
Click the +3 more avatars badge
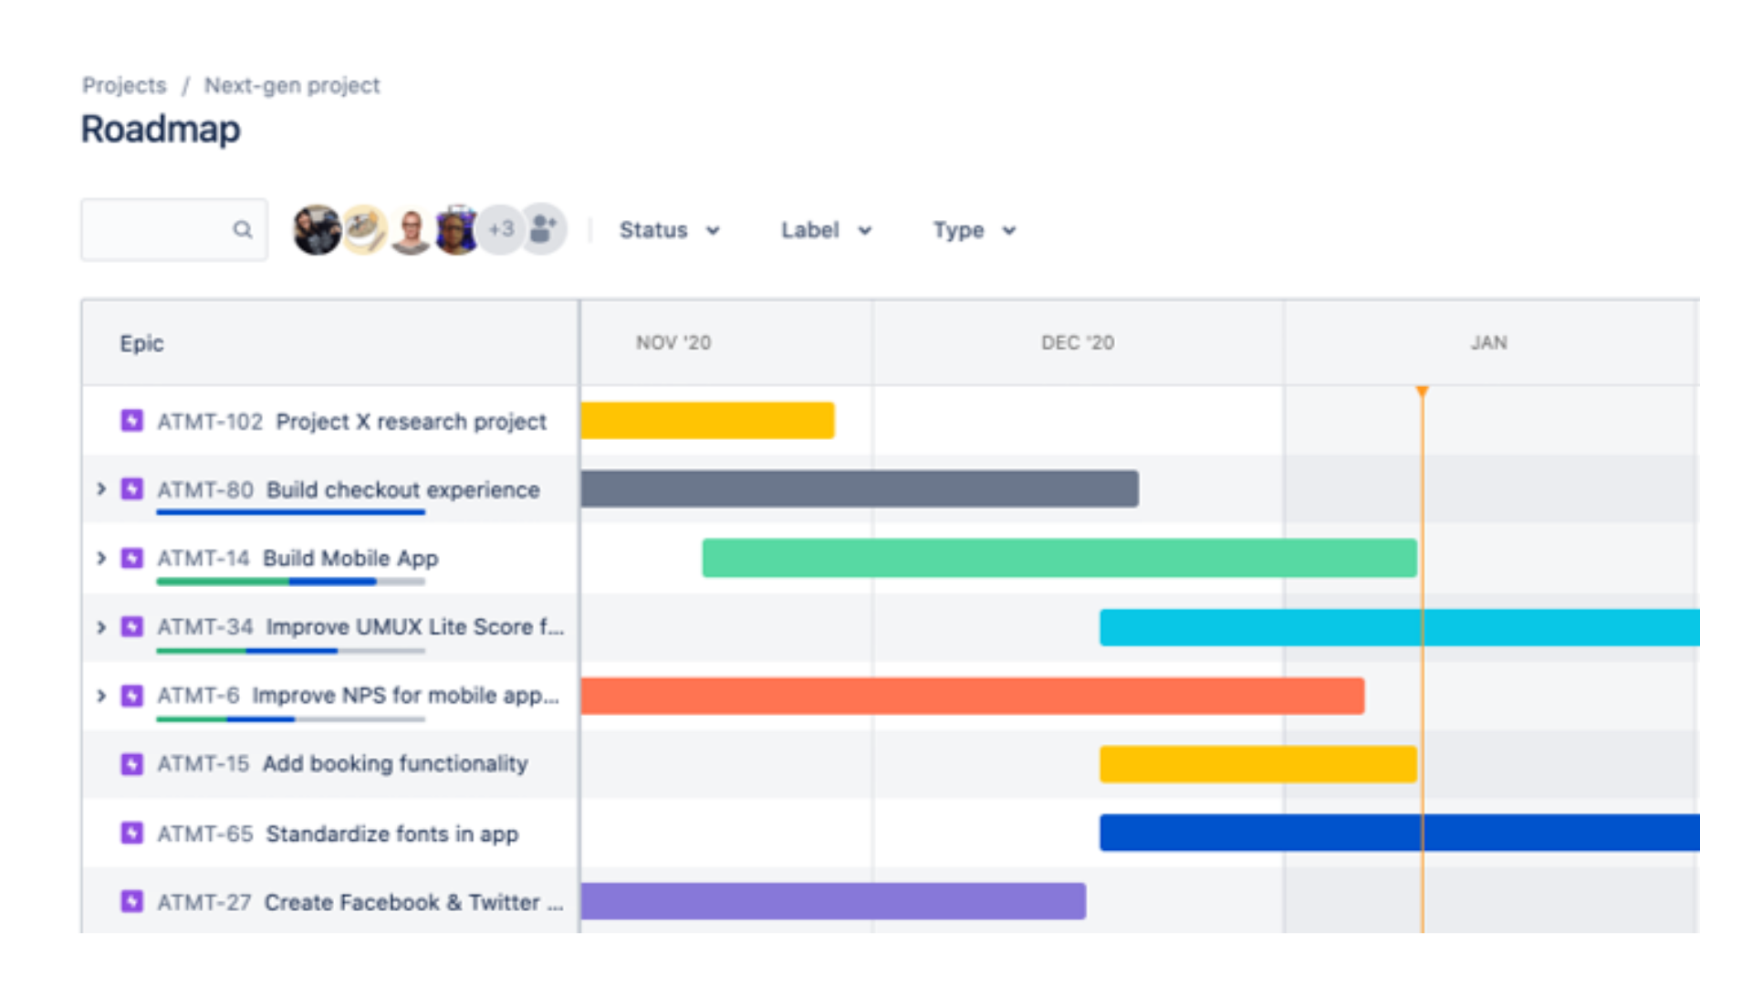point(501,229)
